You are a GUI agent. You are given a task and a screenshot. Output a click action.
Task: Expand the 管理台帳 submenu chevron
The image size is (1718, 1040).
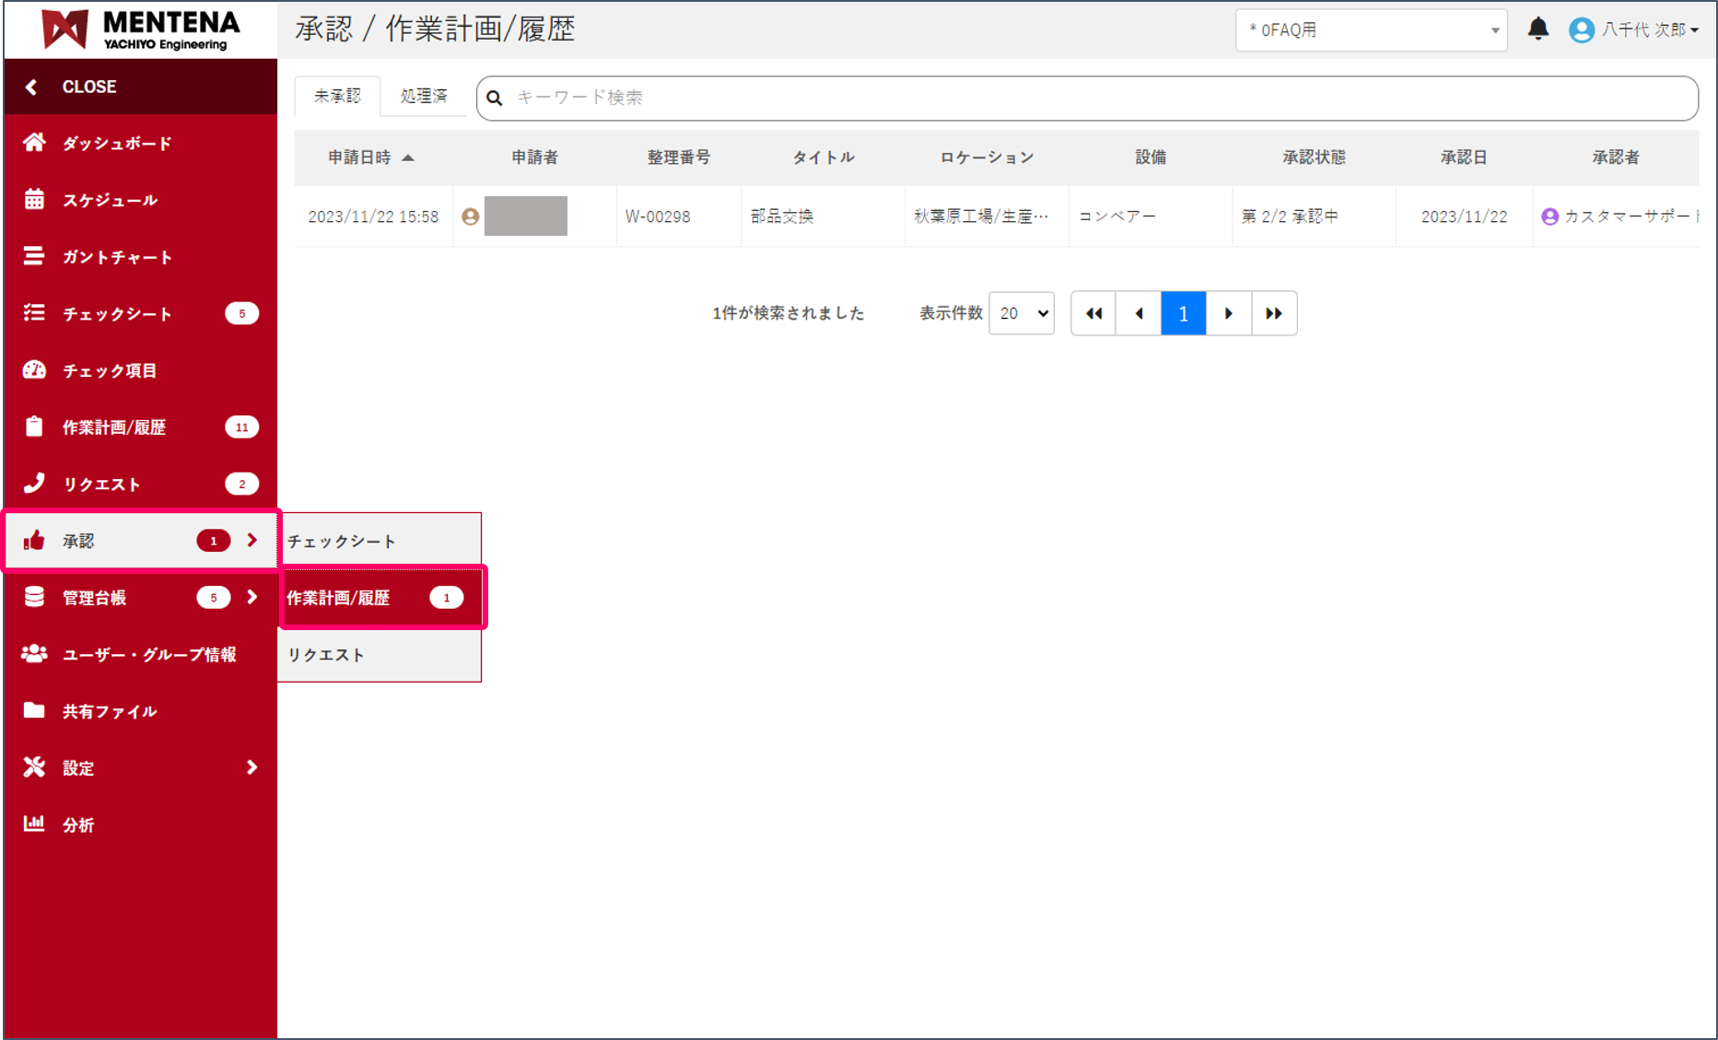[x=251, y=597]
